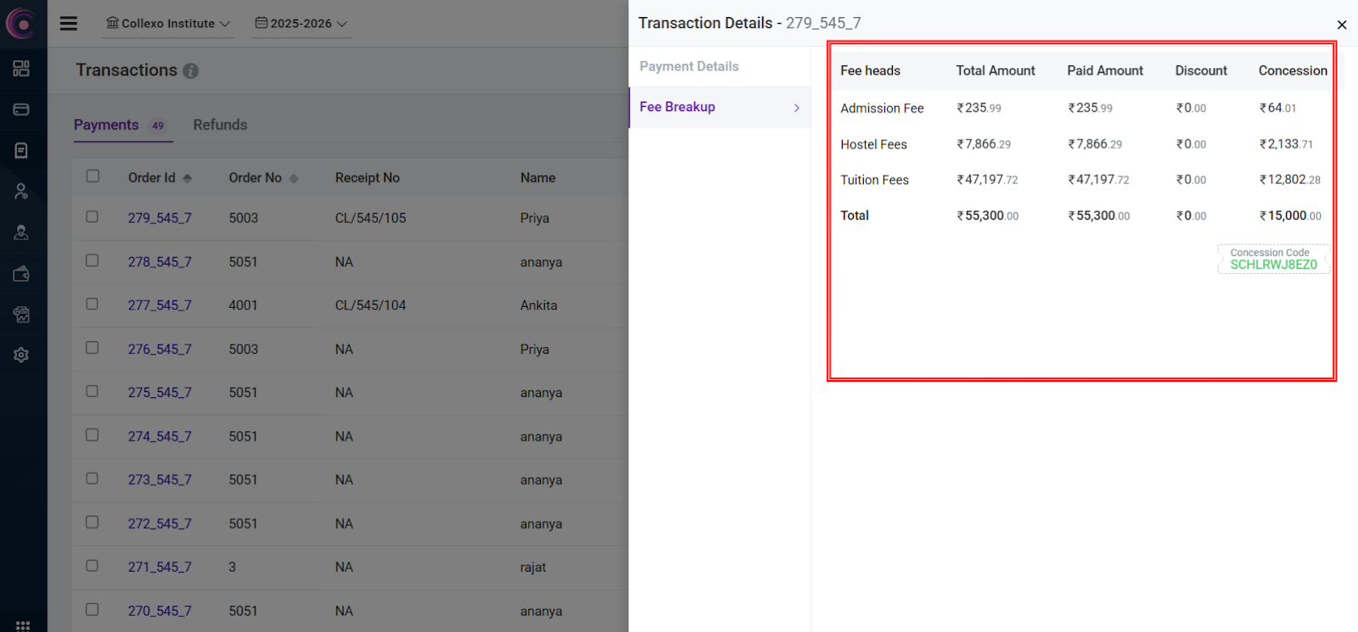Check the box for order 279_545_7
This screenshot has height=632, width=1358.
(92, 217)
